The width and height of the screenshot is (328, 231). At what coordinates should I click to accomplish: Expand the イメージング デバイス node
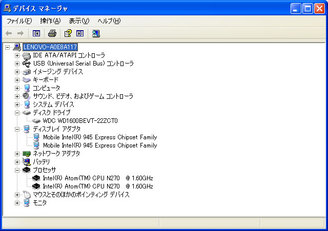[17, 72]
